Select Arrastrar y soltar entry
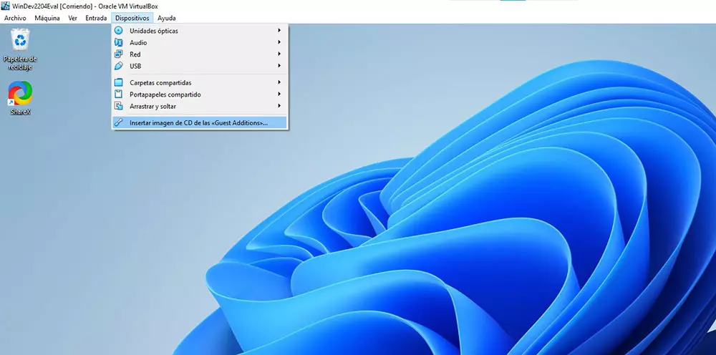Image resolution: width=716 pixels, height=355 pixels. click(200, 106)
